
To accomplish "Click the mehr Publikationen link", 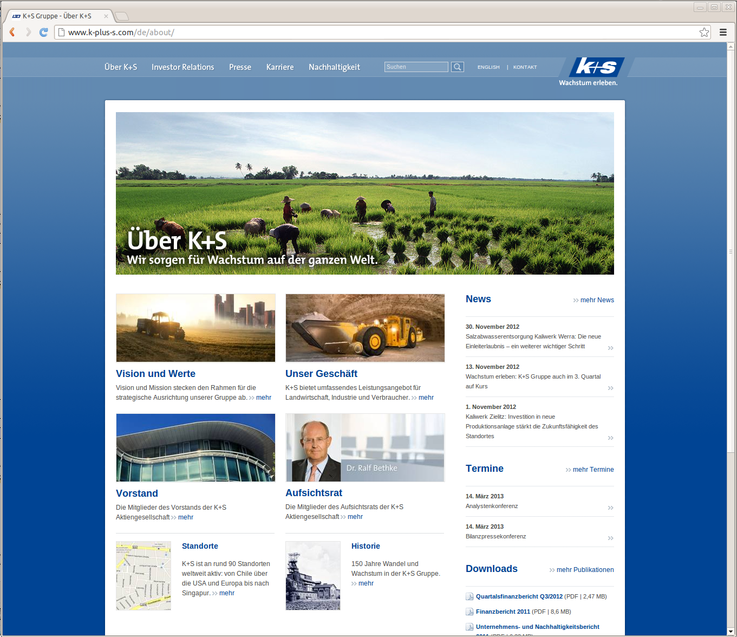I will pyautogui.click(x=582, y=570).
